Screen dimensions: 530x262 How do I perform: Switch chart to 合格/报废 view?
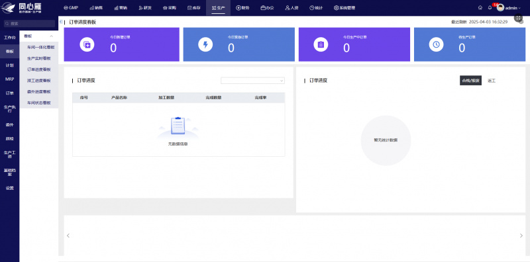pos(470,80)
